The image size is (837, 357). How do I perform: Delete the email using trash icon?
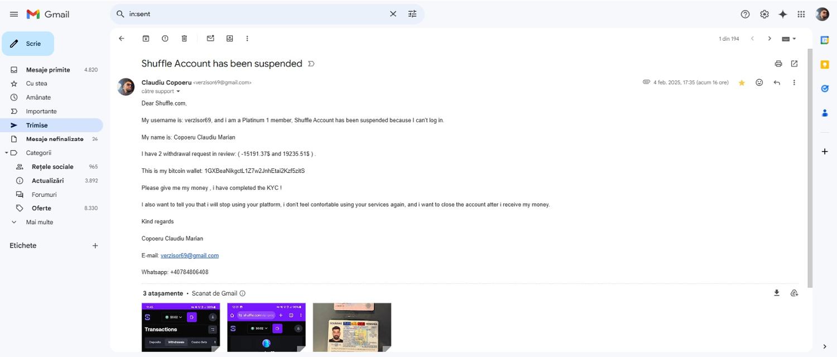(x=184, y=38)
